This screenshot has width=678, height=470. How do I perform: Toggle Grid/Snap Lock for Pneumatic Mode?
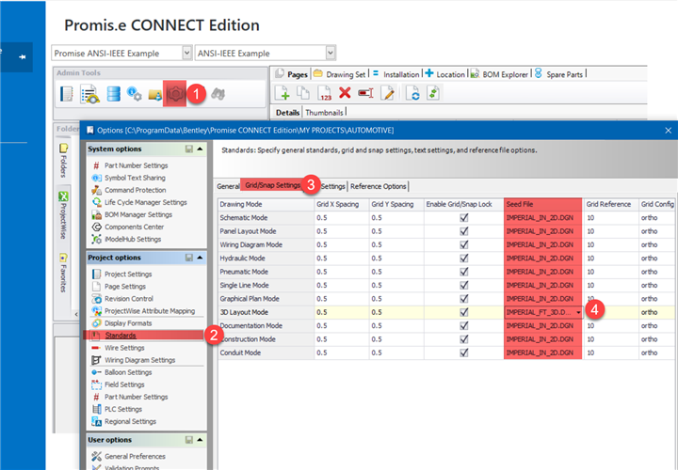[x=464, y=272]
